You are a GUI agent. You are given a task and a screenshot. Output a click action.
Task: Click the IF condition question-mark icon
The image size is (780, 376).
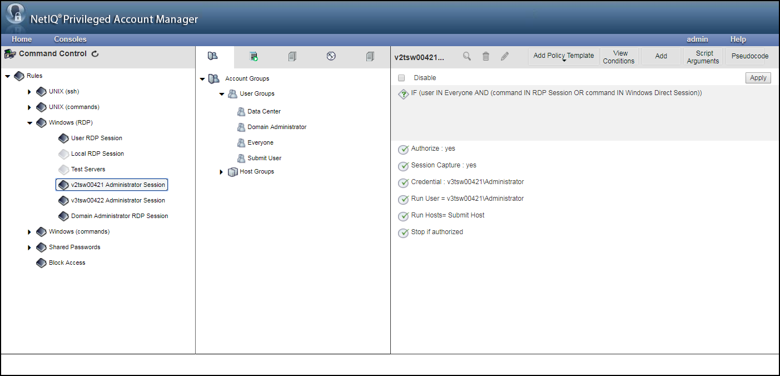click(x=404, y=94)
